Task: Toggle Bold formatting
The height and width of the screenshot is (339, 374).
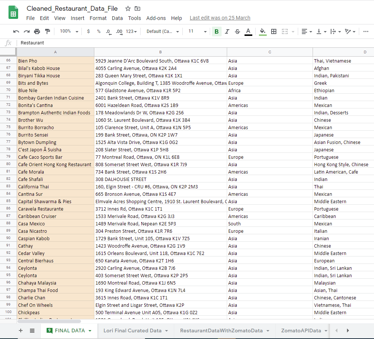Action: [216, 31]
